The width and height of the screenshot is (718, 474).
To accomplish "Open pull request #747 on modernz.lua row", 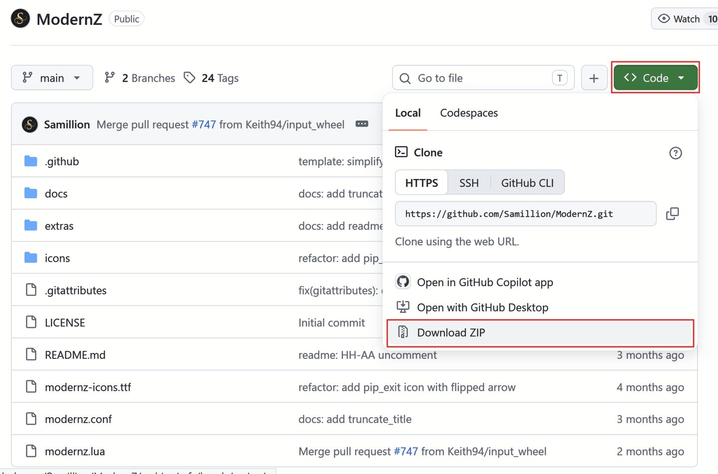I will point(406,452).
